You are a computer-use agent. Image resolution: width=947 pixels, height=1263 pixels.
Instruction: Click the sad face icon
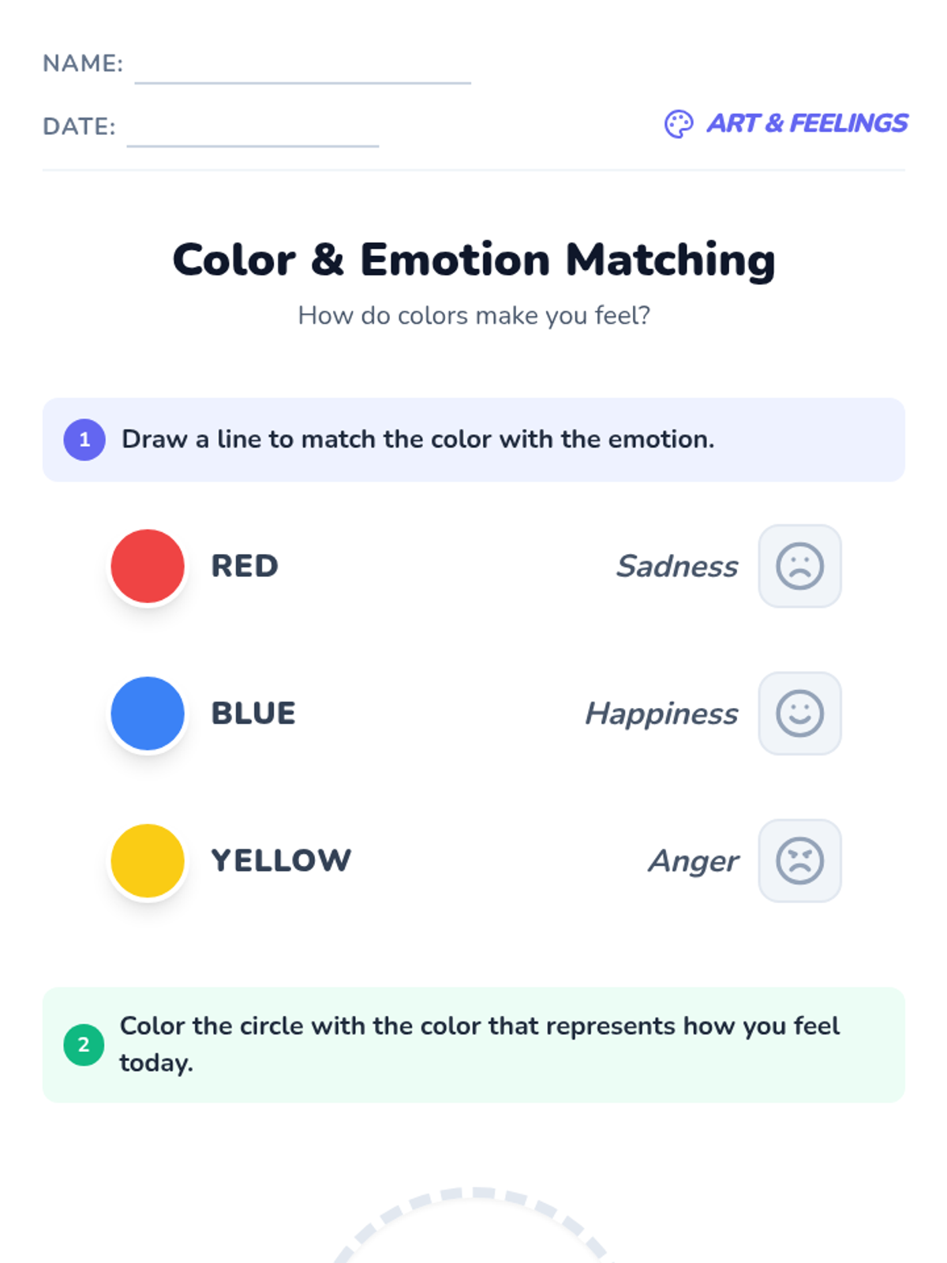[799, 566]
